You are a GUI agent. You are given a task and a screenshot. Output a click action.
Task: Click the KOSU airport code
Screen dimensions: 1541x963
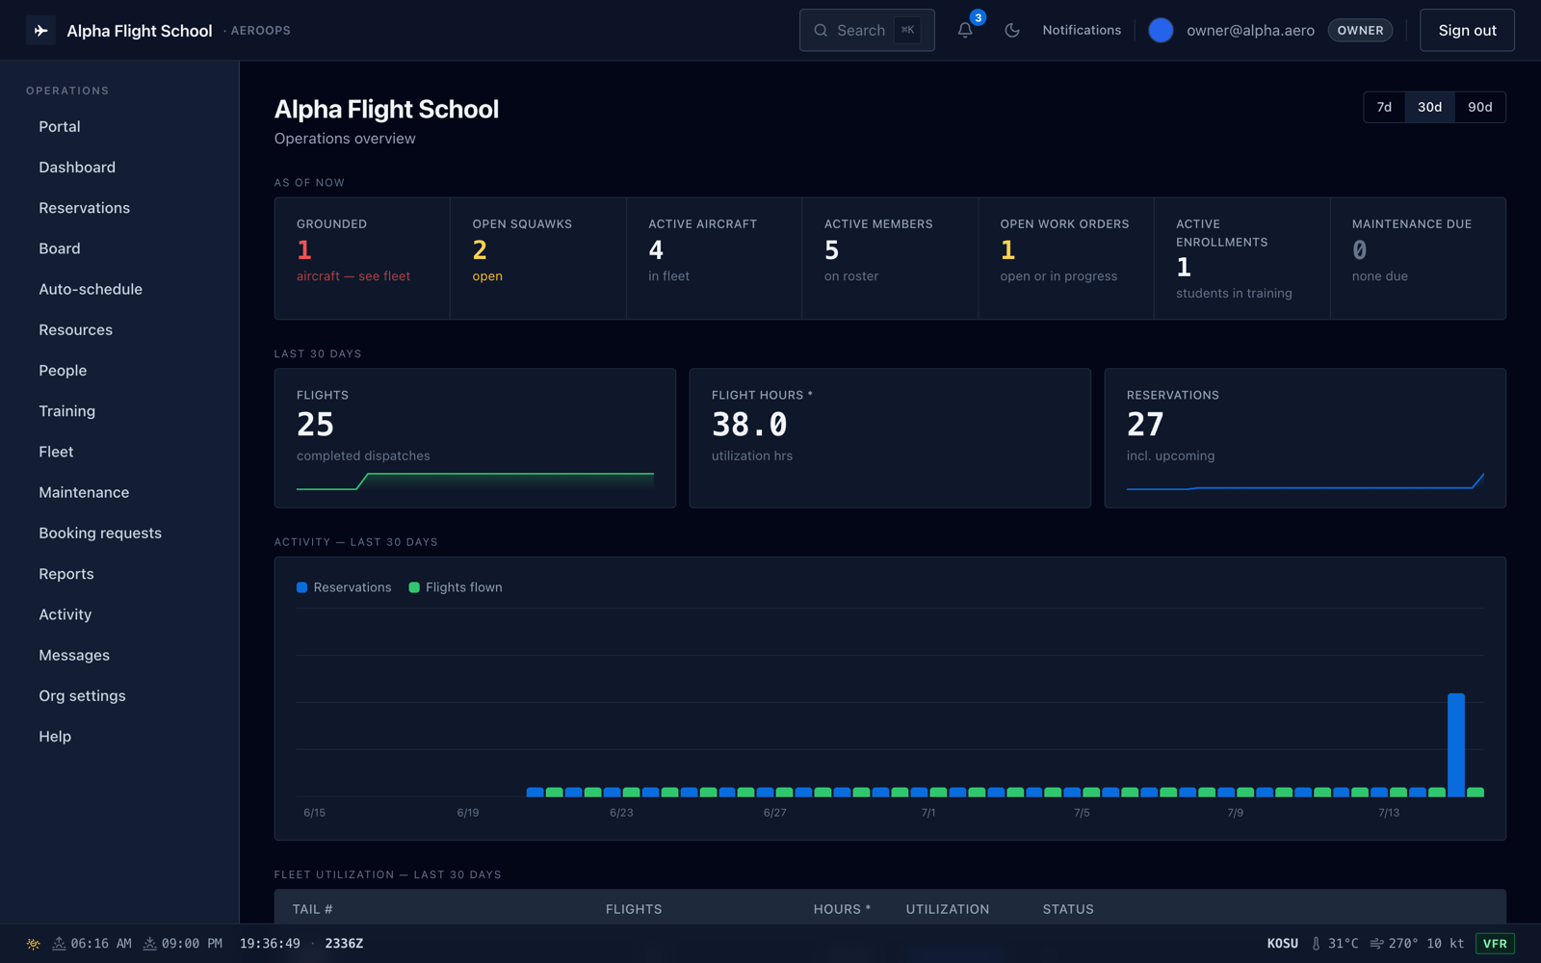tap(1282, 944)
